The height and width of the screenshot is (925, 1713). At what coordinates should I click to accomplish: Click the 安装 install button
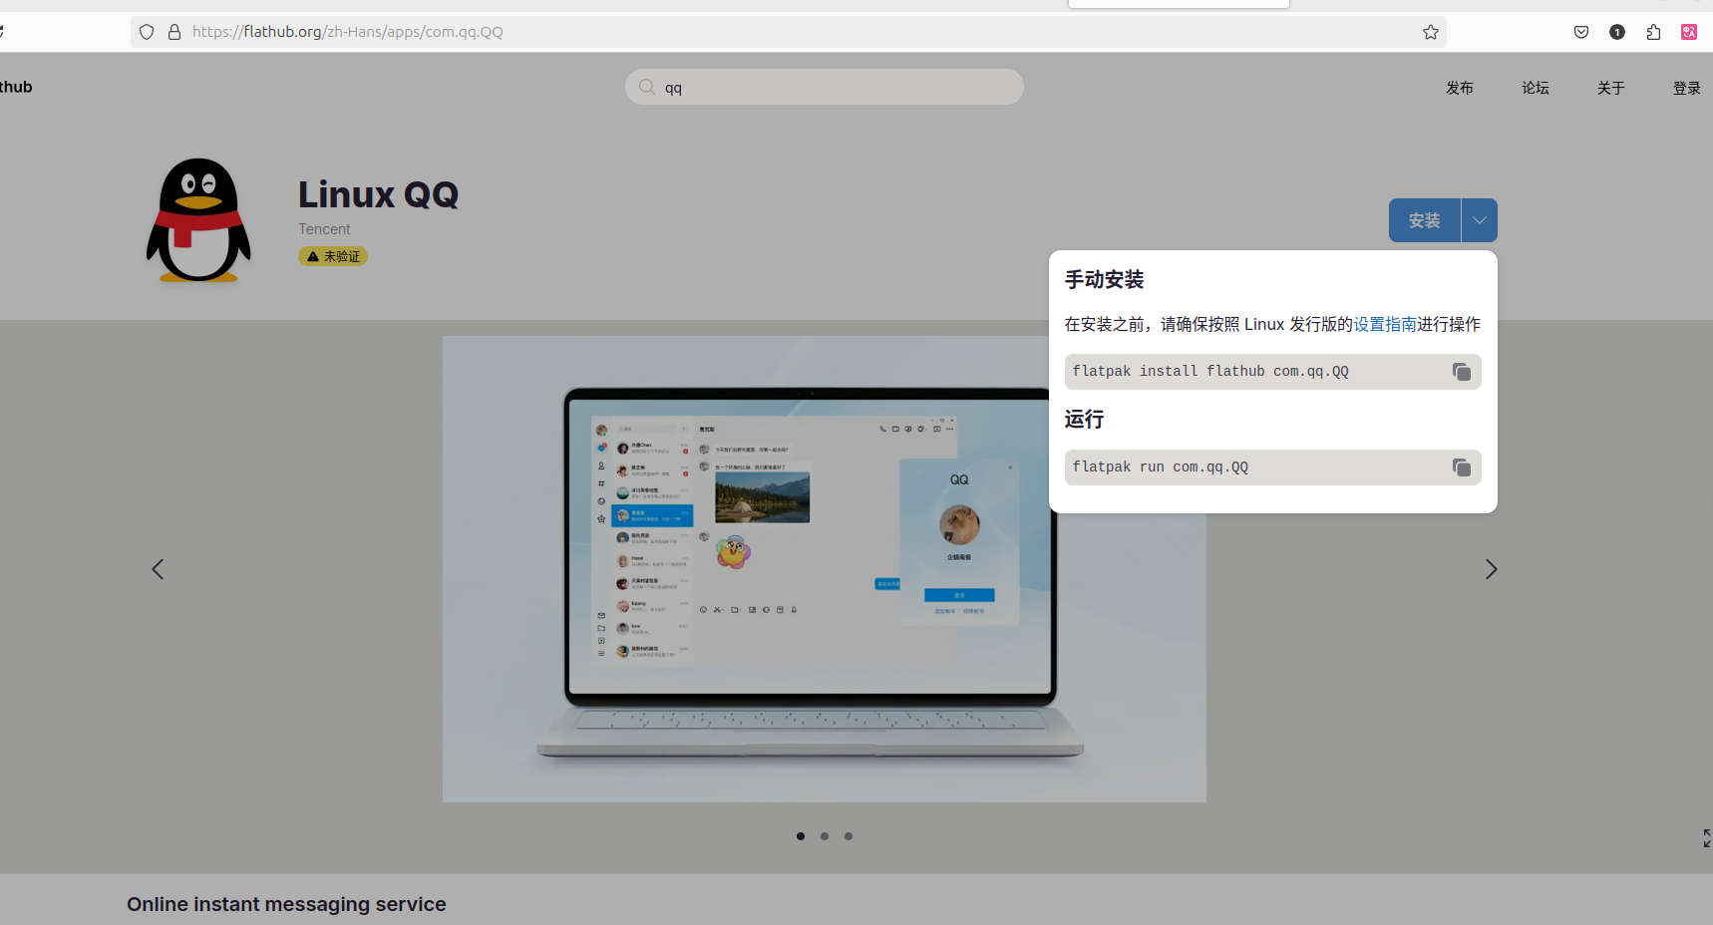click(x=1425, y=220)
